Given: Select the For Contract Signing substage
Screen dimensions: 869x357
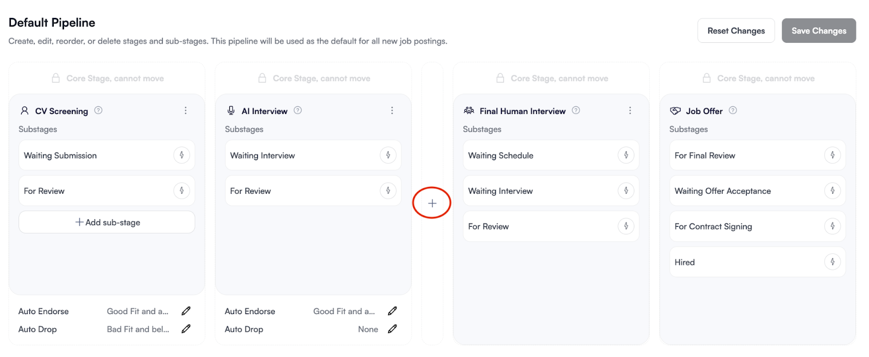Looking at the screenshot, I should coord(758,226).
